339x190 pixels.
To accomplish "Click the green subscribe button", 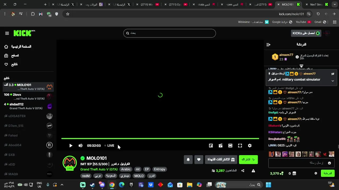I will [x=248, y=159].
